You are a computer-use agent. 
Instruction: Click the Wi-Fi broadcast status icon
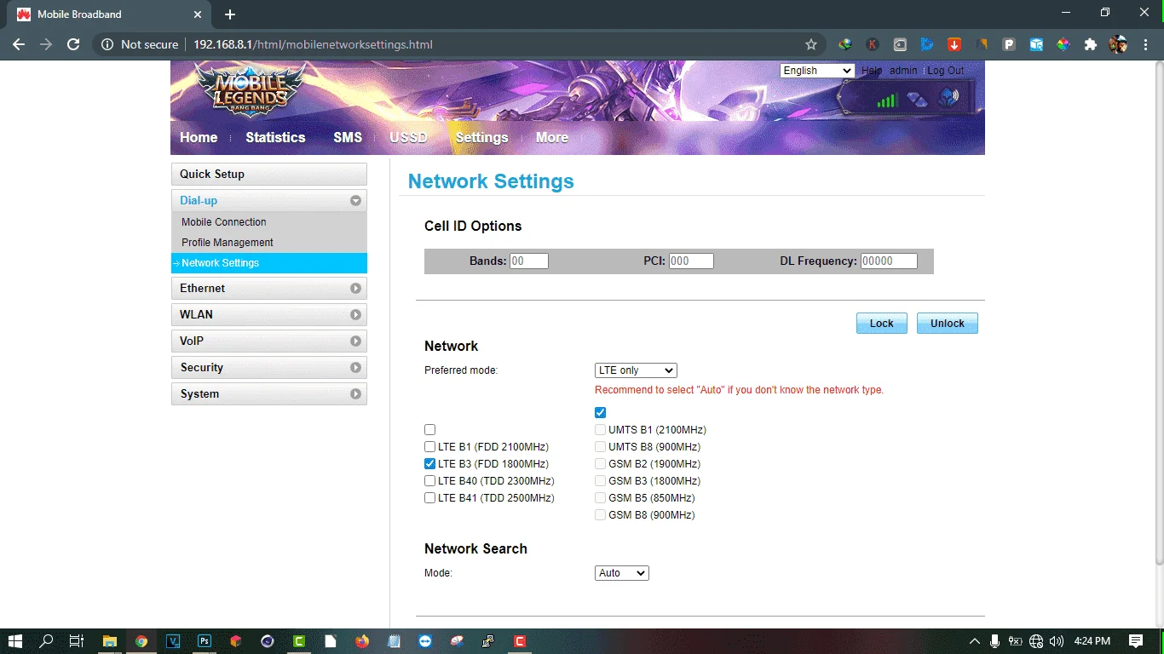[948, 98]
